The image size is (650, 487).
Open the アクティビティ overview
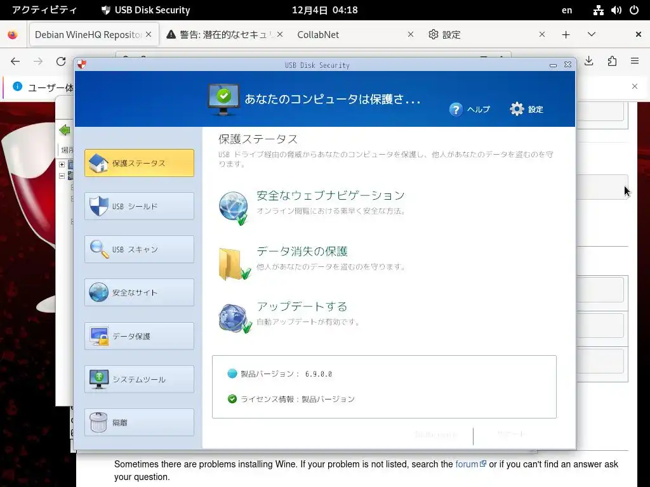pyautogui.click(x=44, y=10)
